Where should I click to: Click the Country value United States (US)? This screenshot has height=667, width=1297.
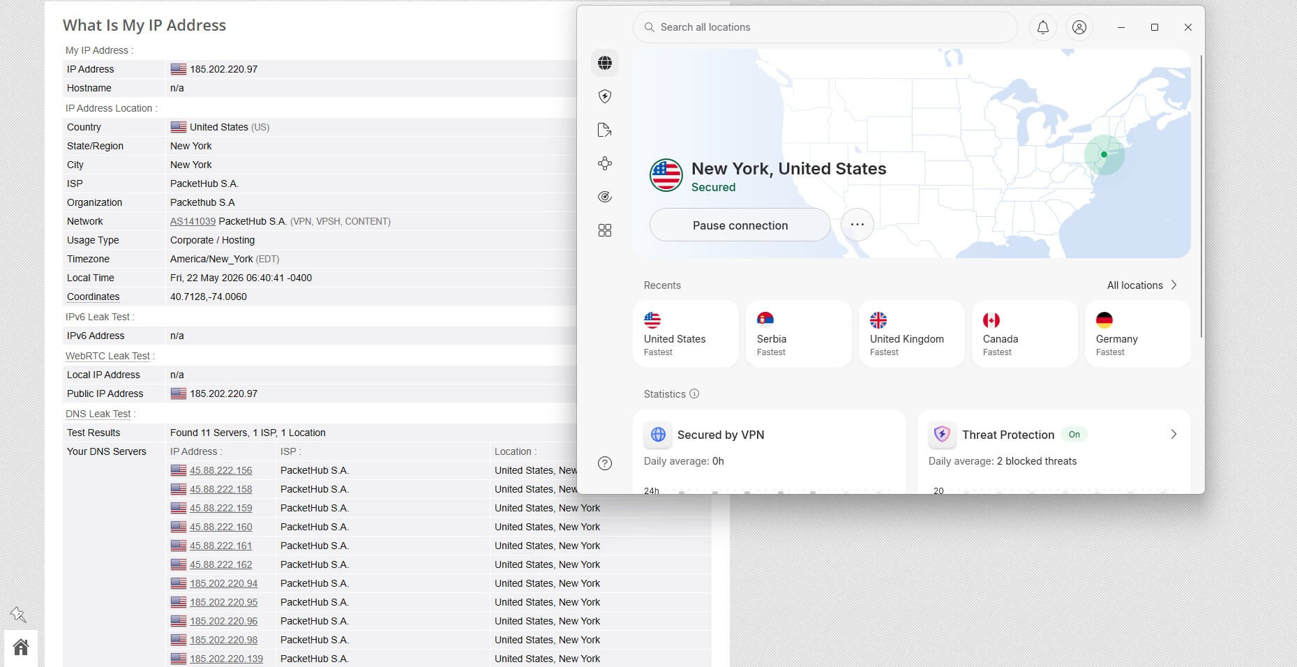(x=230, y=127)
